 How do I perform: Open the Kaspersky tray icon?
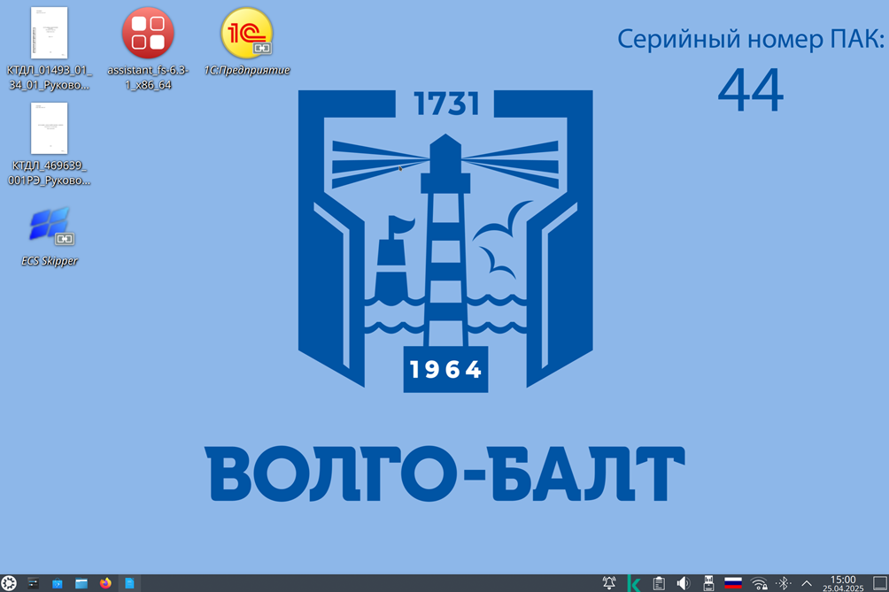tap(635, 583)
